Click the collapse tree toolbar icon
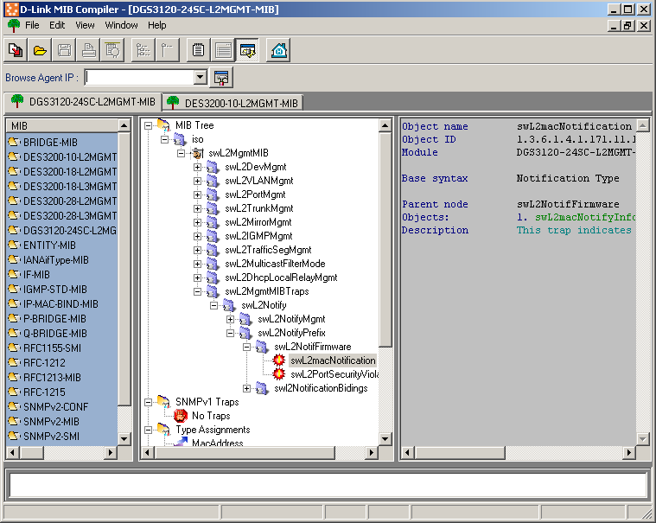Viewport: 656px width, 523px height. [168, 51]
